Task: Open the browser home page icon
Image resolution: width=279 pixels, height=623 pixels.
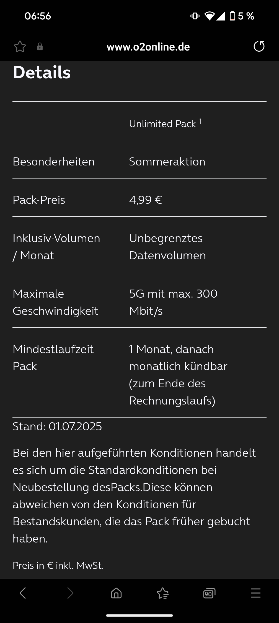Action: (x=116, y=593)
